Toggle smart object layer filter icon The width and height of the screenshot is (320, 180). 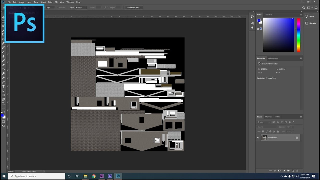point(290,122)
